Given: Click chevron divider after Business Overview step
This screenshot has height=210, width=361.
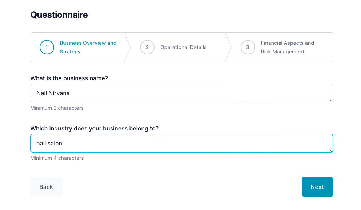Looking at the screenshot, I should (128, 47).
